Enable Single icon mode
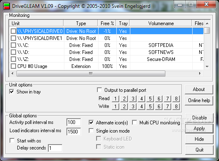 coord(91,131)
